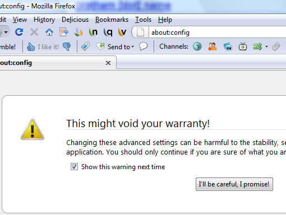
Task: Click the thumbs-up I like it! icon
Action: click(x=31, y=47)
